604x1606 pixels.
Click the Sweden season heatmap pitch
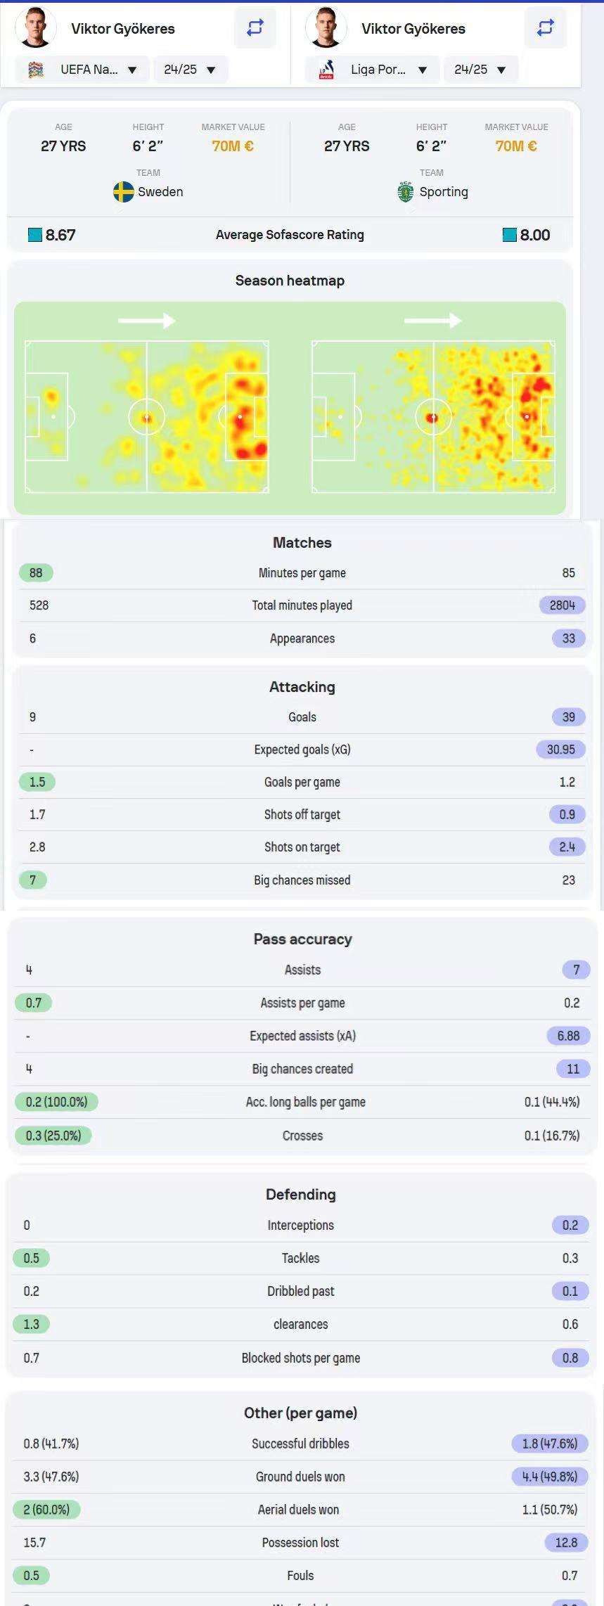click(147, 417)
